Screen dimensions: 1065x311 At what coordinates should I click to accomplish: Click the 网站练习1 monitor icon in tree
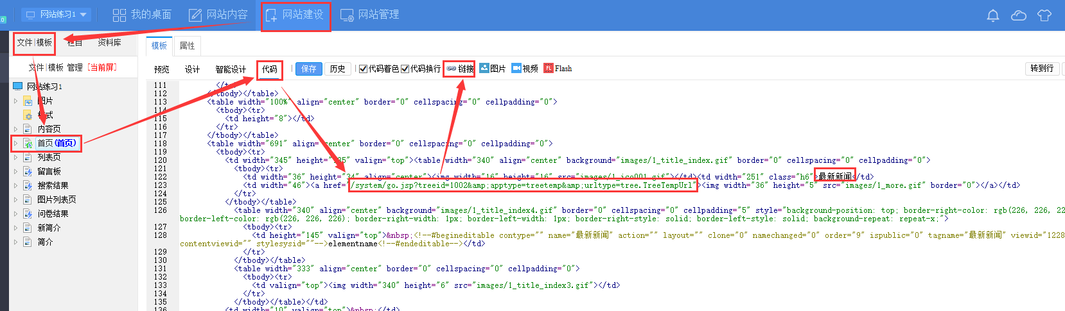pyautogui.click(x=18, y=86)
